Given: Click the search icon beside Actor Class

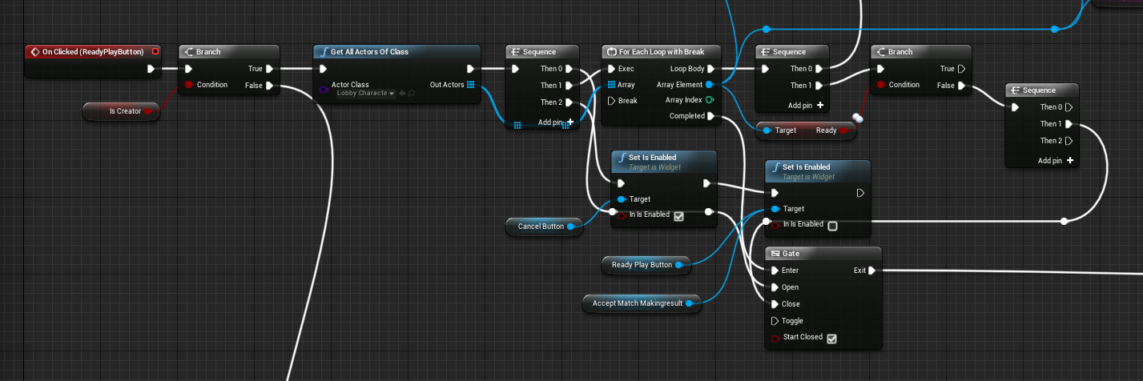Looking at the screenshot, I should 411,94.
